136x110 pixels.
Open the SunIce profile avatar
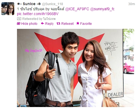tap(8, 9)
